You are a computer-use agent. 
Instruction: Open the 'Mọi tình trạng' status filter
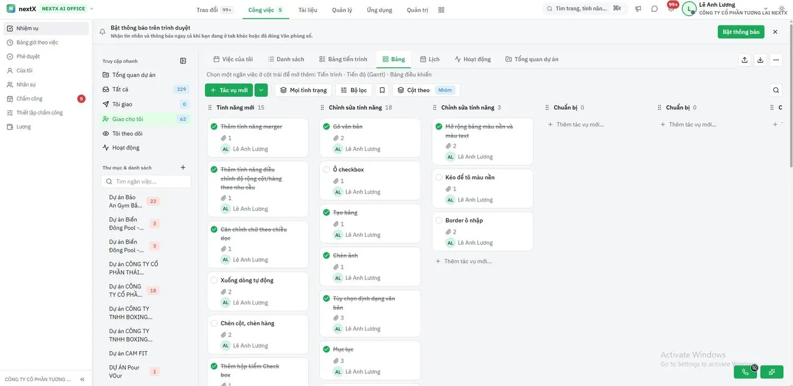303,90
